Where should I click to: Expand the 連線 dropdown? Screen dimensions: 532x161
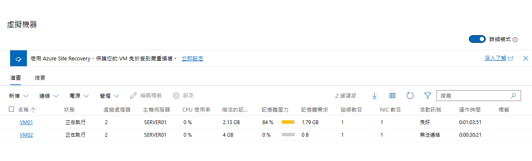(49, 96)
